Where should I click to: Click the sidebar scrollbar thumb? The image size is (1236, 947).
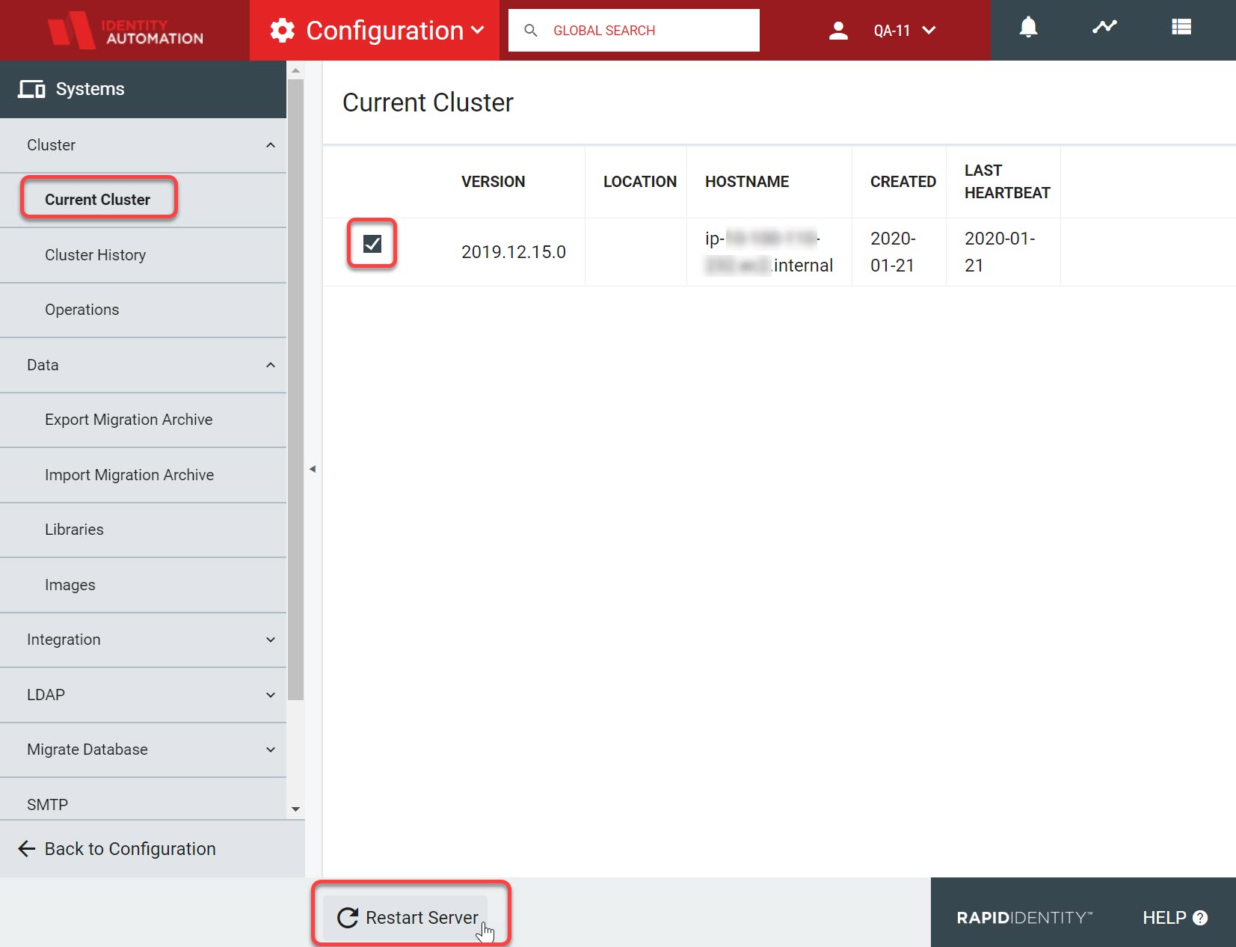(x=296, y=389)
